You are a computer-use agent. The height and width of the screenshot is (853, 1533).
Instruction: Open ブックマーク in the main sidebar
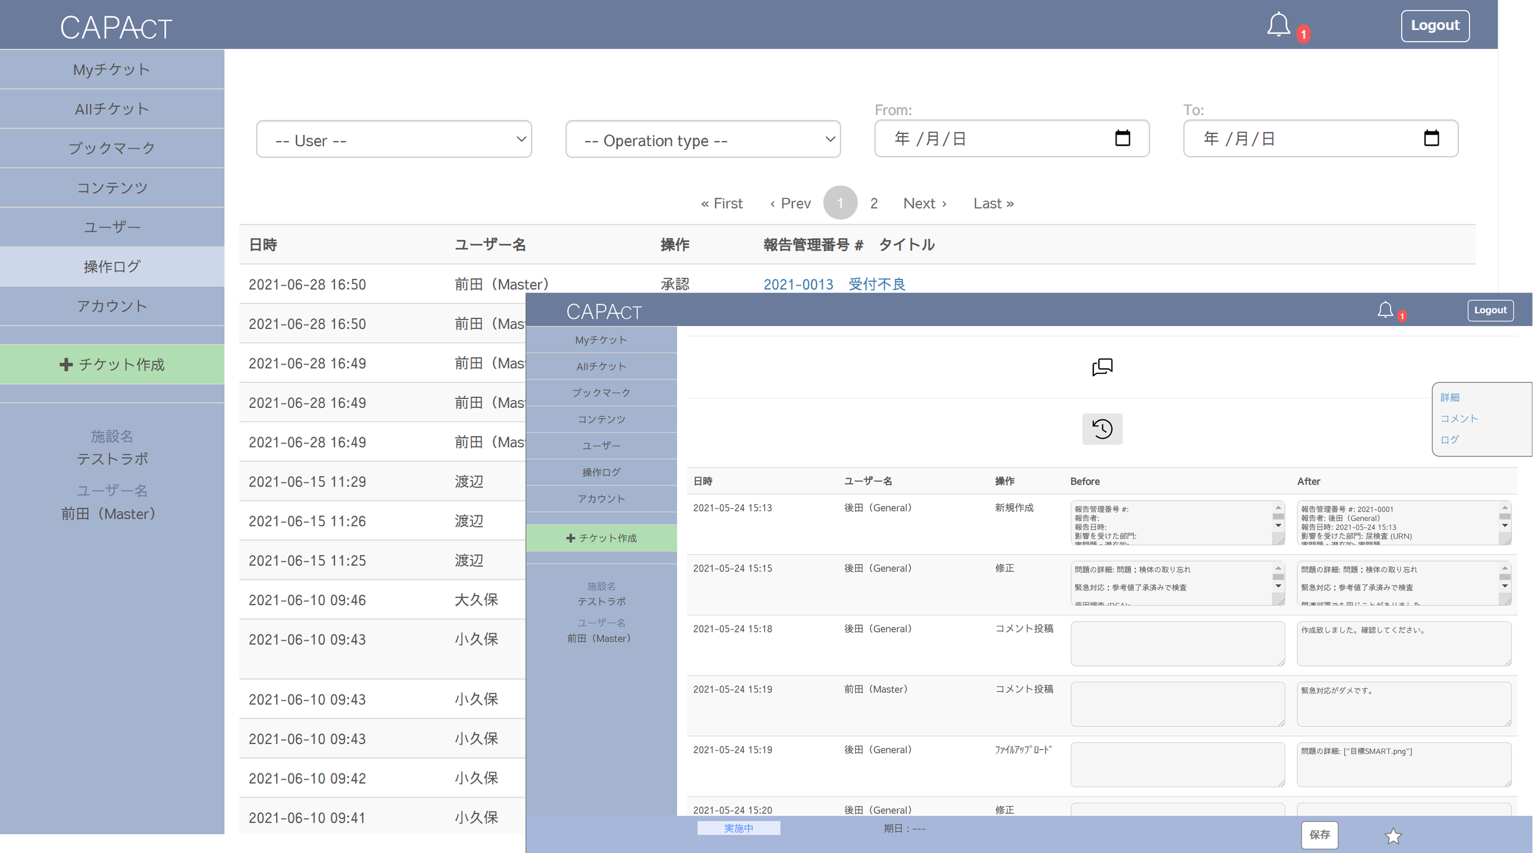click(x=112, y=148)
